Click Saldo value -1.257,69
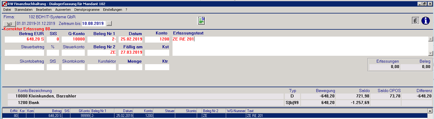The width and height of the screenshot is (434, 119). (x=361, y=103)
